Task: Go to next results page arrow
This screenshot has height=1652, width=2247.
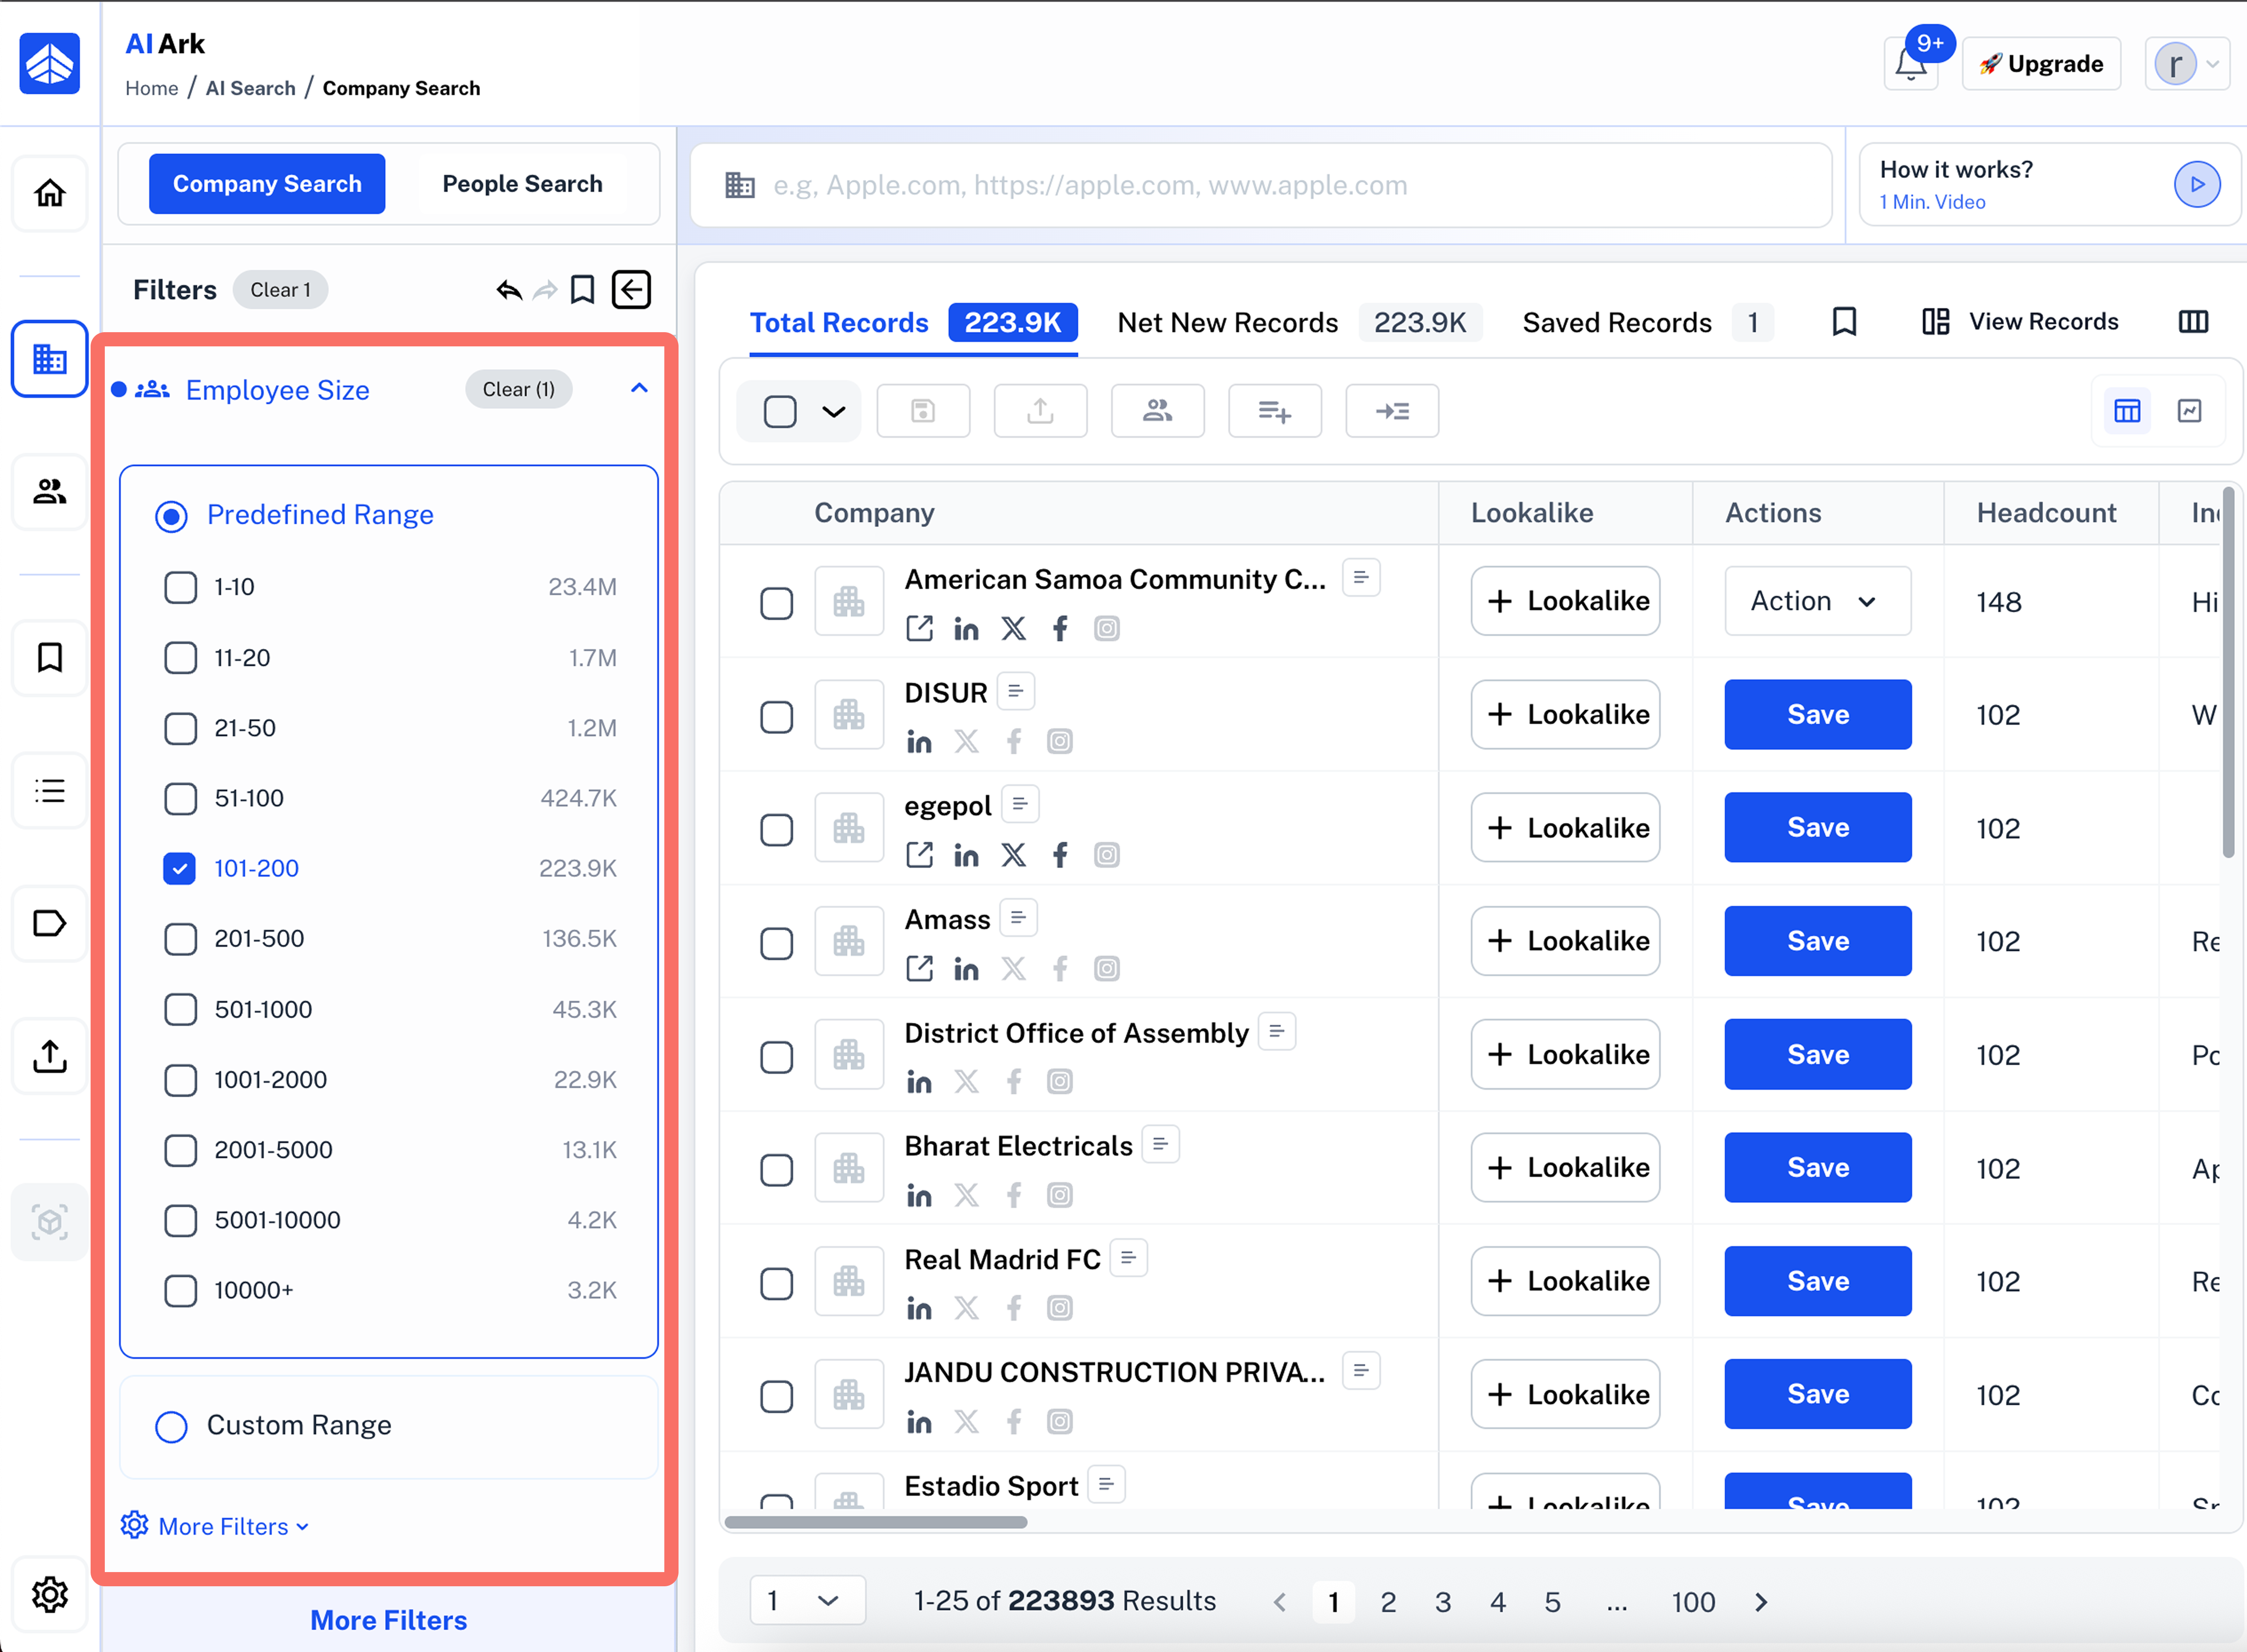Action: pos(1761,1602)
